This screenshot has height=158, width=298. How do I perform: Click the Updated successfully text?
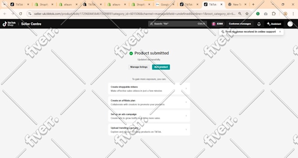coord(149,60)
